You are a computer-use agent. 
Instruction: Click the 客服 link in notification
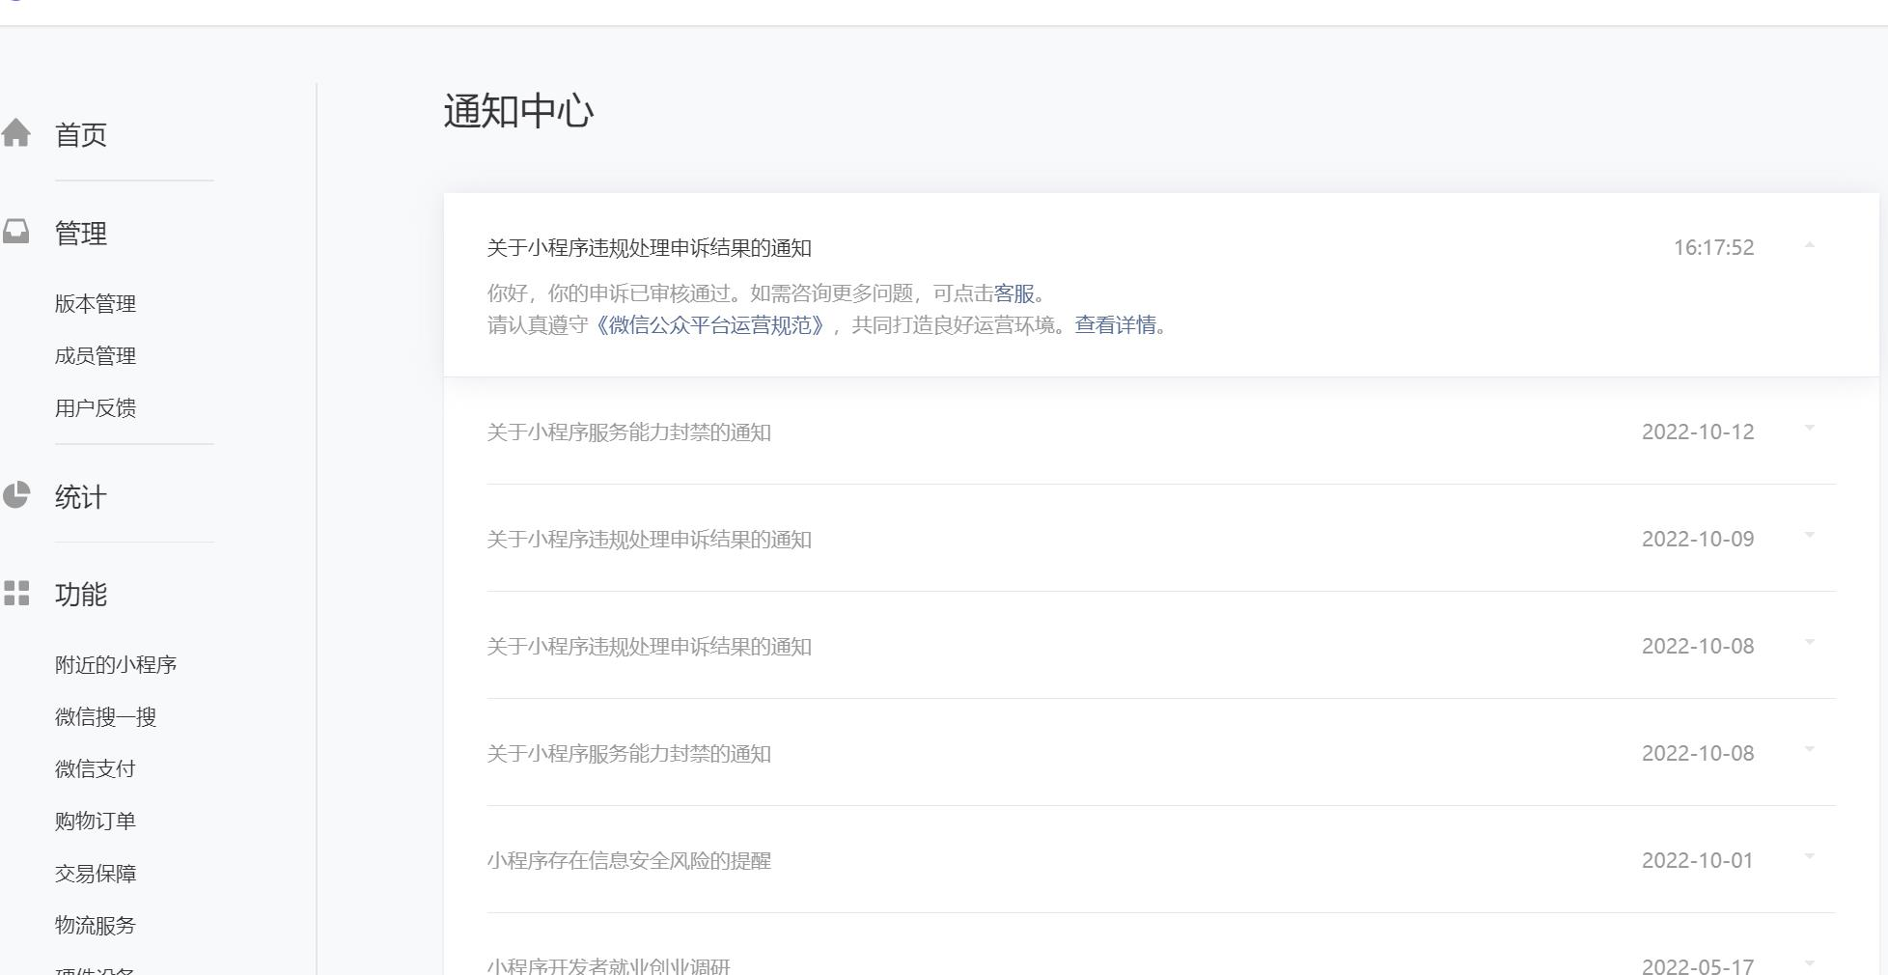click(x=1013, y=293)
